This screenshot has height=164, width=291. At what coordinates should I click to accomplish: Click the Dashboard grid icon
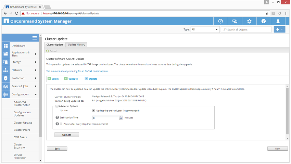5,46
